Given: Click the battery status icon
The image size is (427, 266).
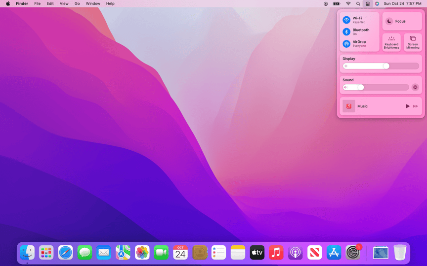Looking at the screenshot, I should (337, 3).
